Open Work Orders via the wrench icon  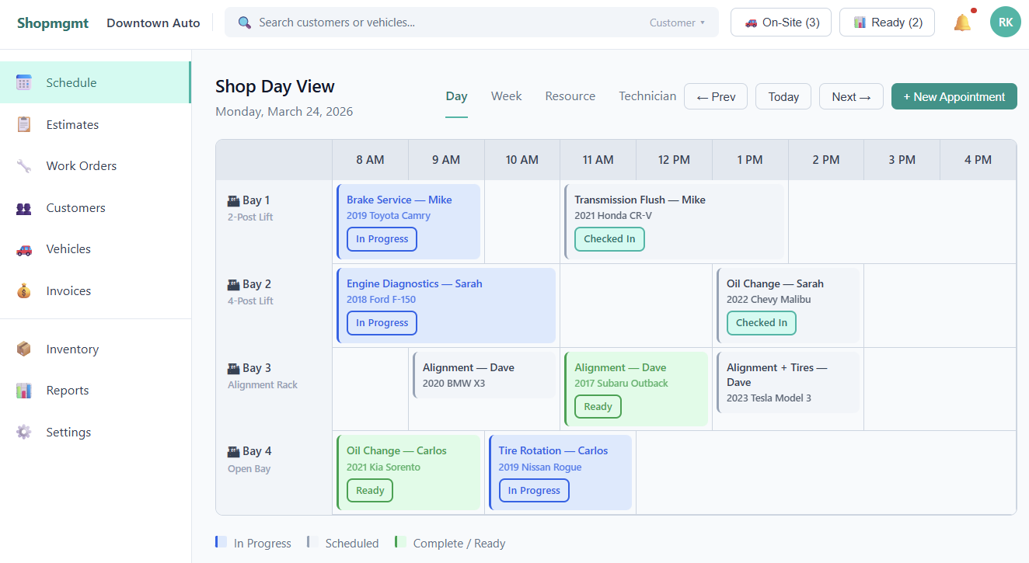(24, 166)
